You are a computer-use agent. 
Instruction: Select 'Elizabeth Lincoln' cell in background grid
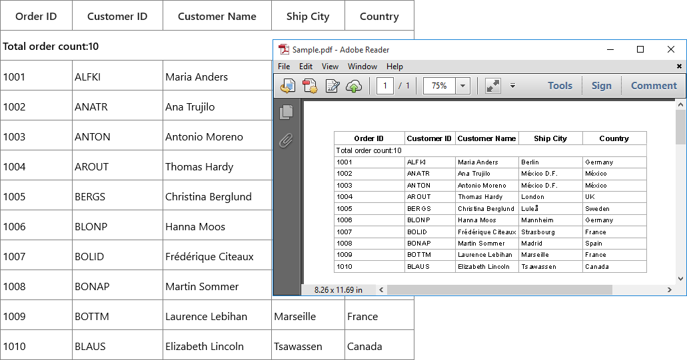[217, 346]
